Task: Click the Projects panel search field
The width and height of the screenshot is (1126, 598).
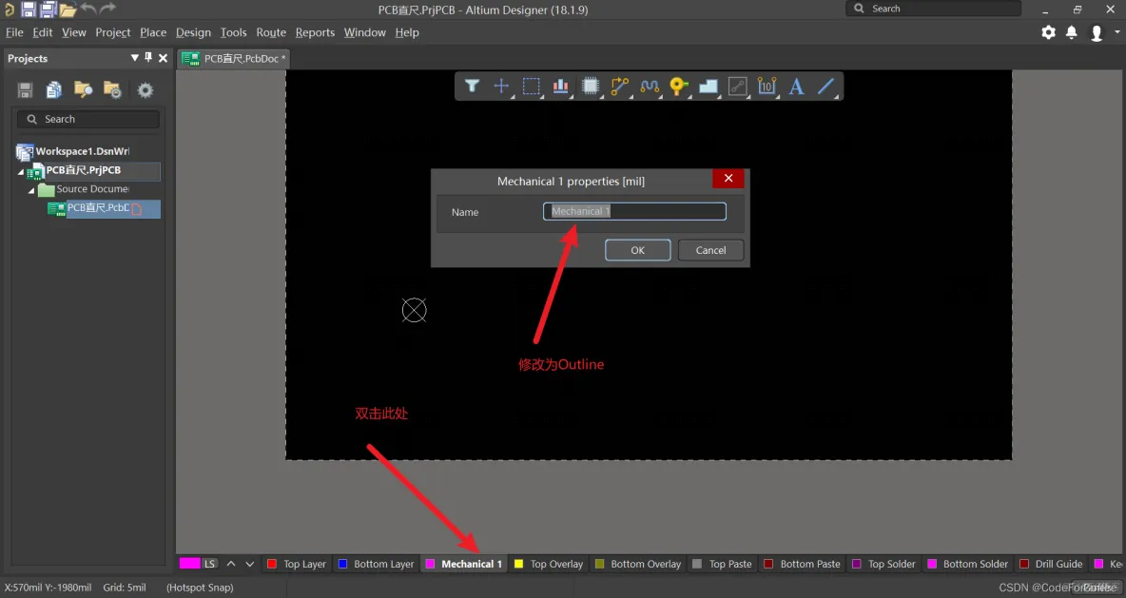Action: [x=88, y=119]
